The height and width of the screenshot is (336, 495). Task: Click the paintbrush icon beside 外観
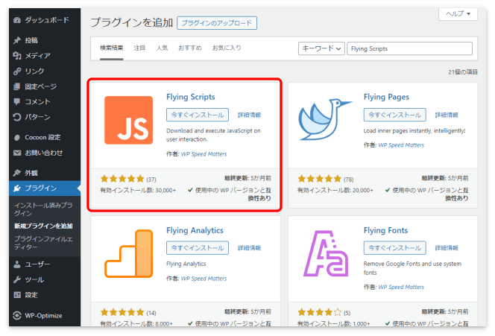pyautogui.click(x=17, y=173)
